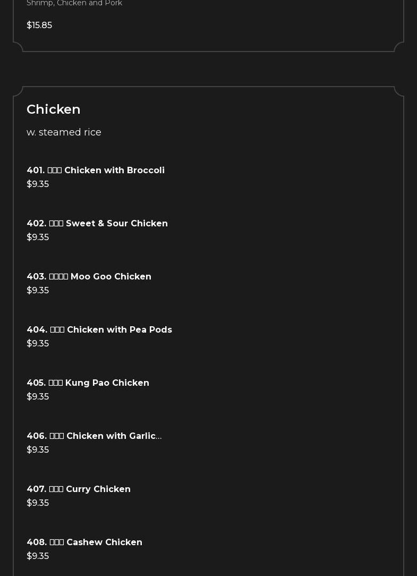Image resolution: width=417 pixels, height=576 pixels.
Task: Click the $15.85 price at top
Action: coord(39,25)
